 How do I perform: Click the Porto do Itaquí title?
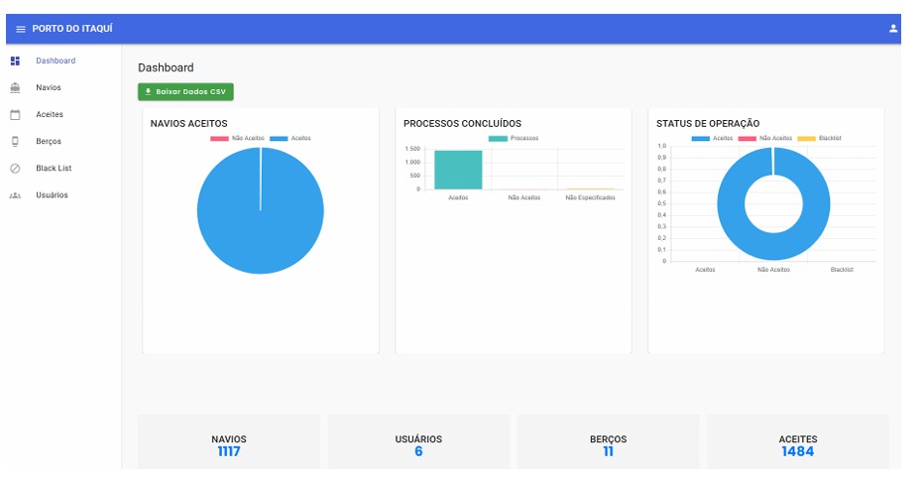(x=71, y=29)
